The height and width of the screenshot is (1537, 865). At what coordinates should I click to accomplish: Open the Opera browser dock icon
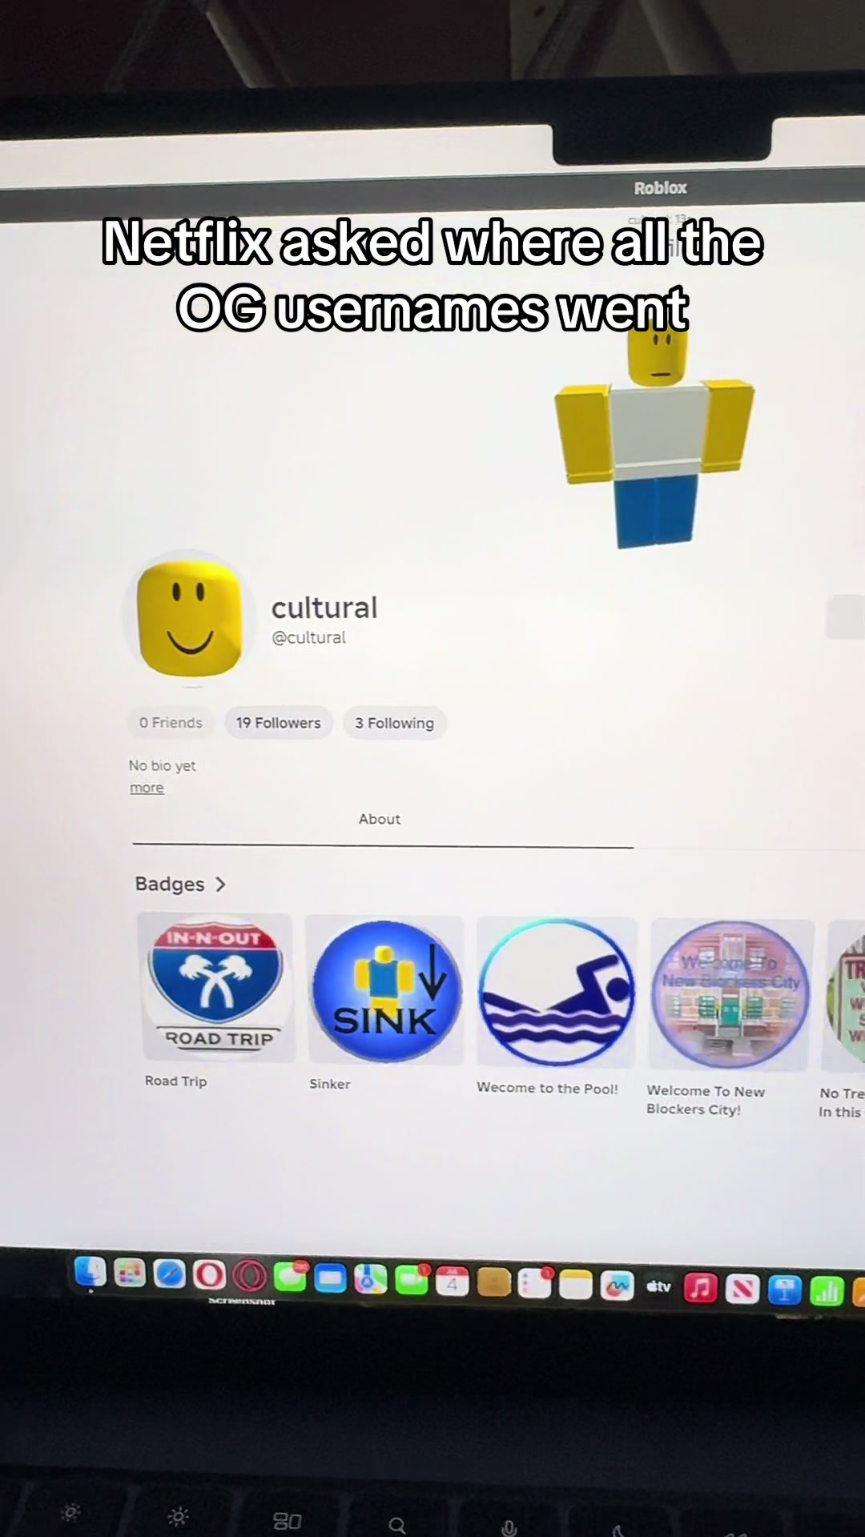210,1275
